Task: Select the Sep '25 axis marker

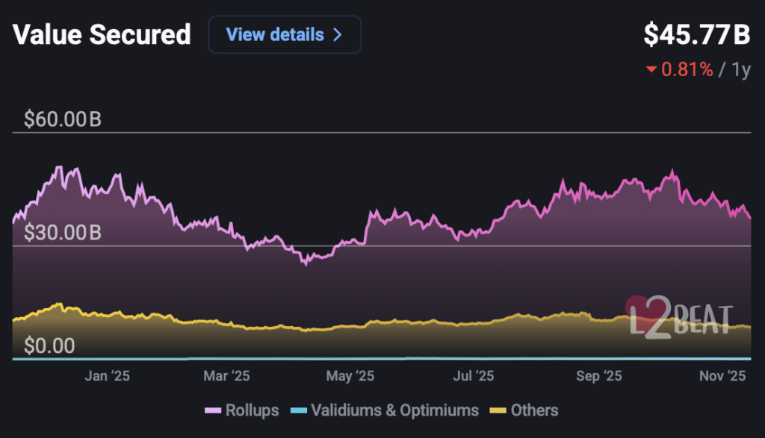Action: pyautogui.click(x=599, y=376)
